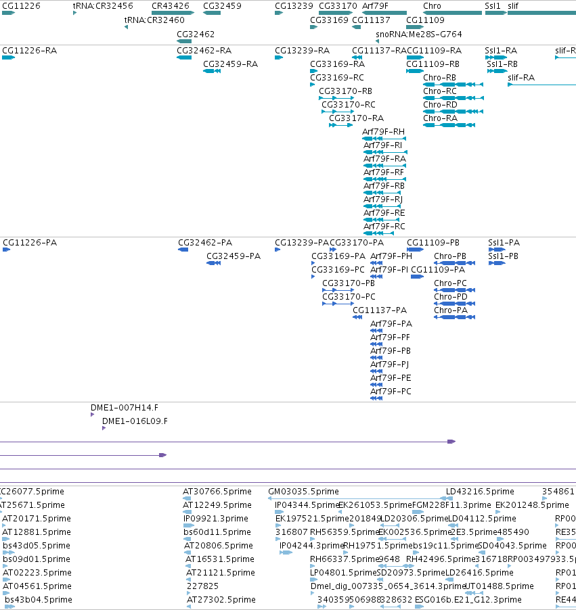Open the CG33169-PA protein label

click(x=338, y=256)
